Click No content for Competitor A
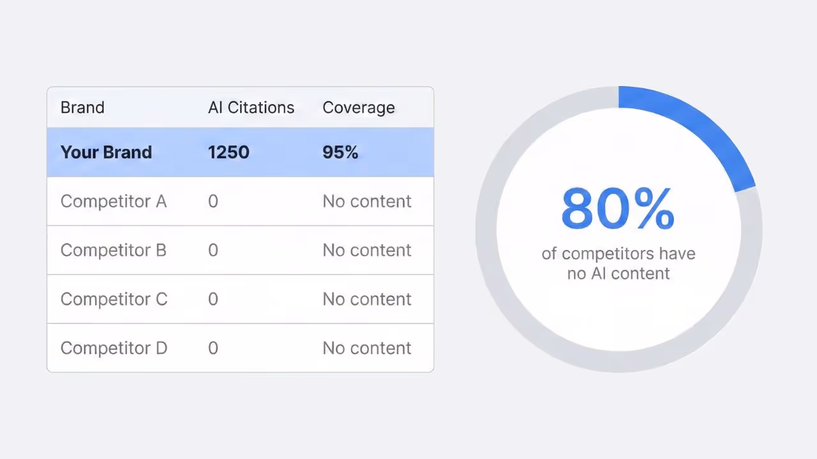This screenshot has width=817, height=459. coord(367,201)
